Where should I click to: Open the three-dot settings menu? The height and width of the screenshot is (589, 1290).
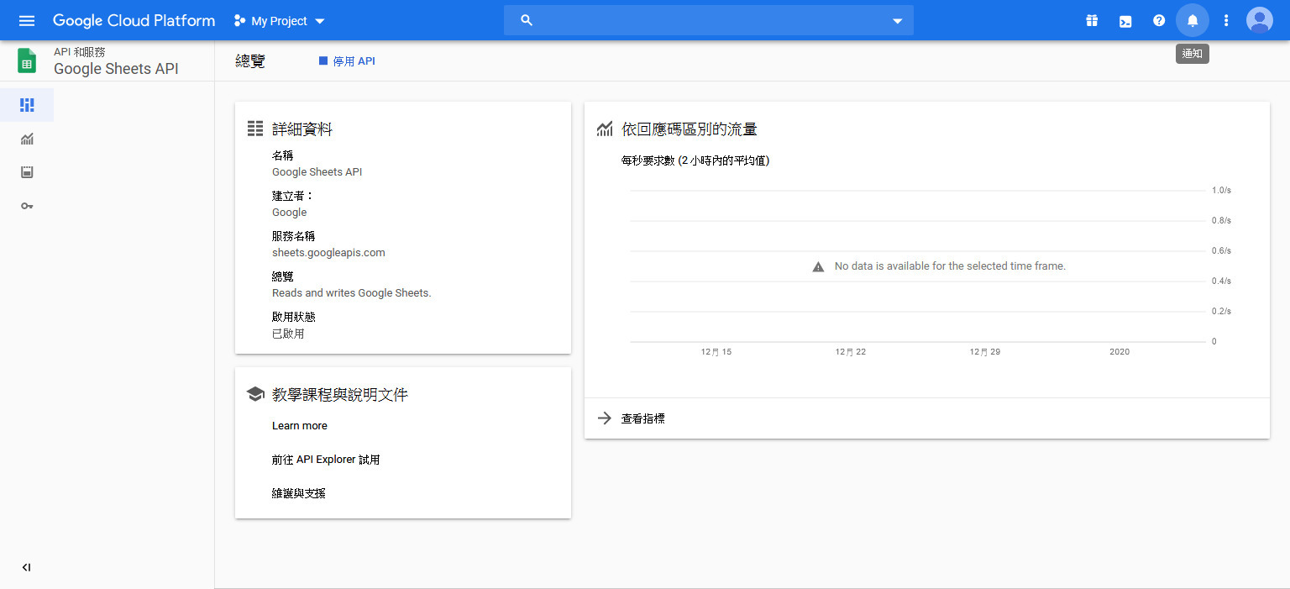(1226, 20)
